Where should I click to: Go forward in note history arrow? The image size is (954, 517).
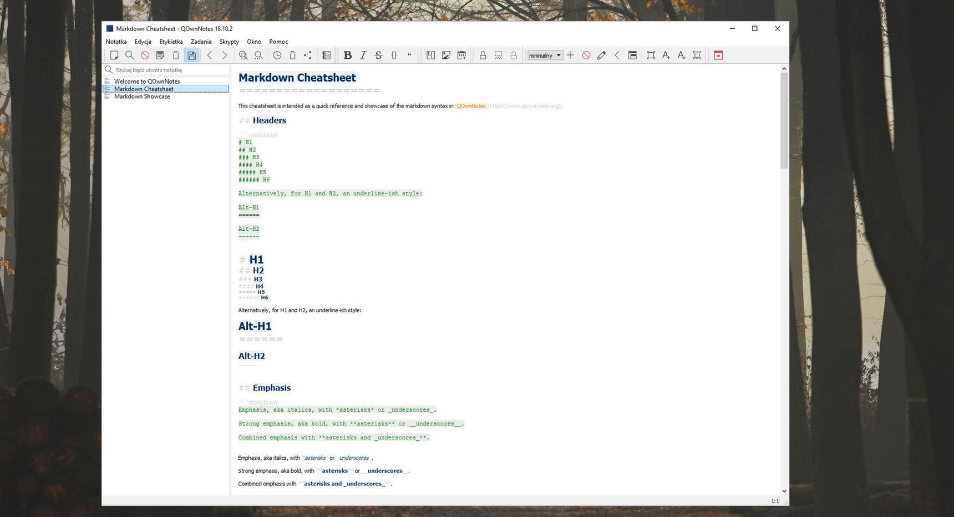click(225, 55)
